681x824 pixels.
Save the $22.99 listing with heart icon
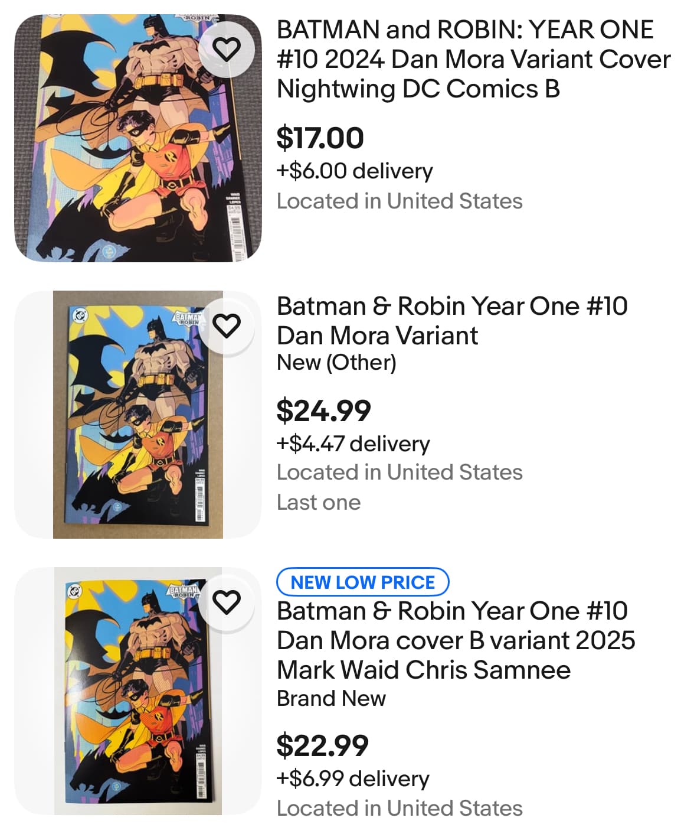tap(226, 602)
